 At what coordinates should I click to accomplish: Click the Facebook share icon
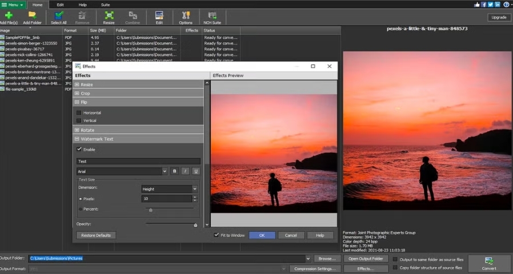coord(483,5)
